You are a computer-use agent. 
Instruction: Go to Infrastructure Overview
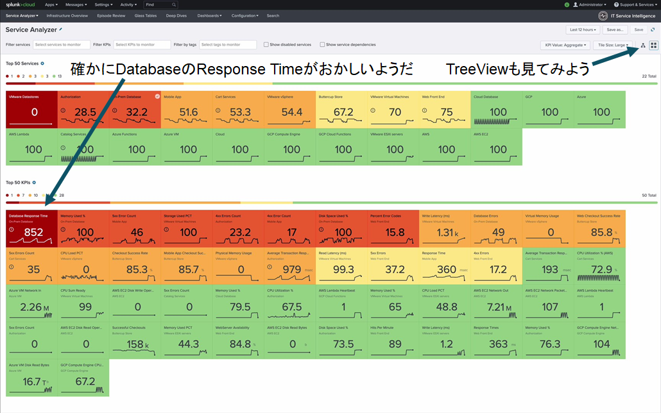click(67, 16)
